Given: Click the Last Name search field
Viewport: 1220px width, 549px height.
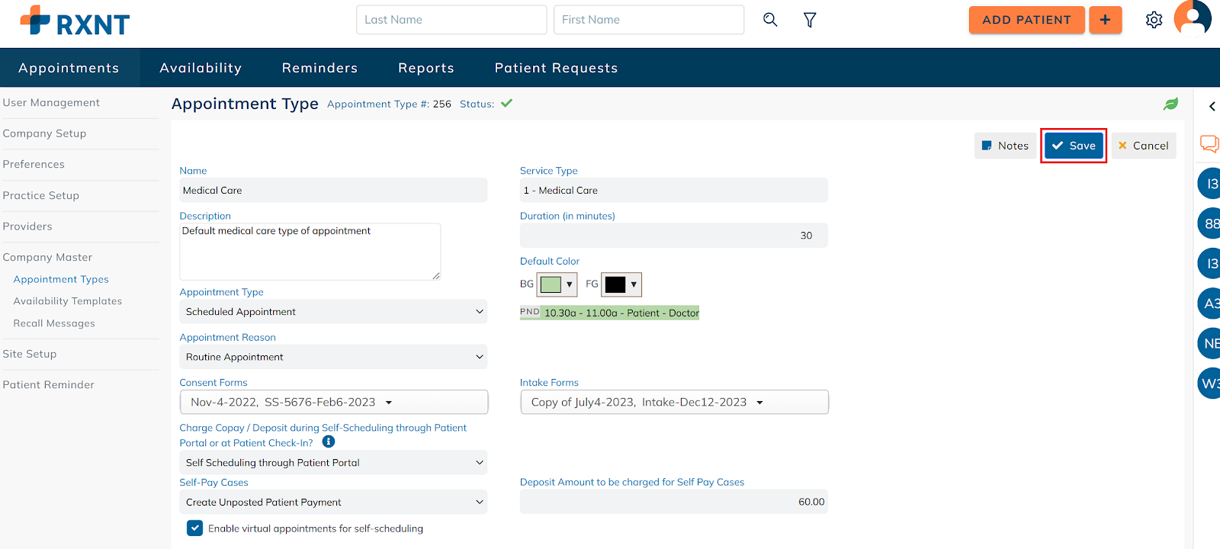Looking at the screenshot, I should (x=451, y=20).
